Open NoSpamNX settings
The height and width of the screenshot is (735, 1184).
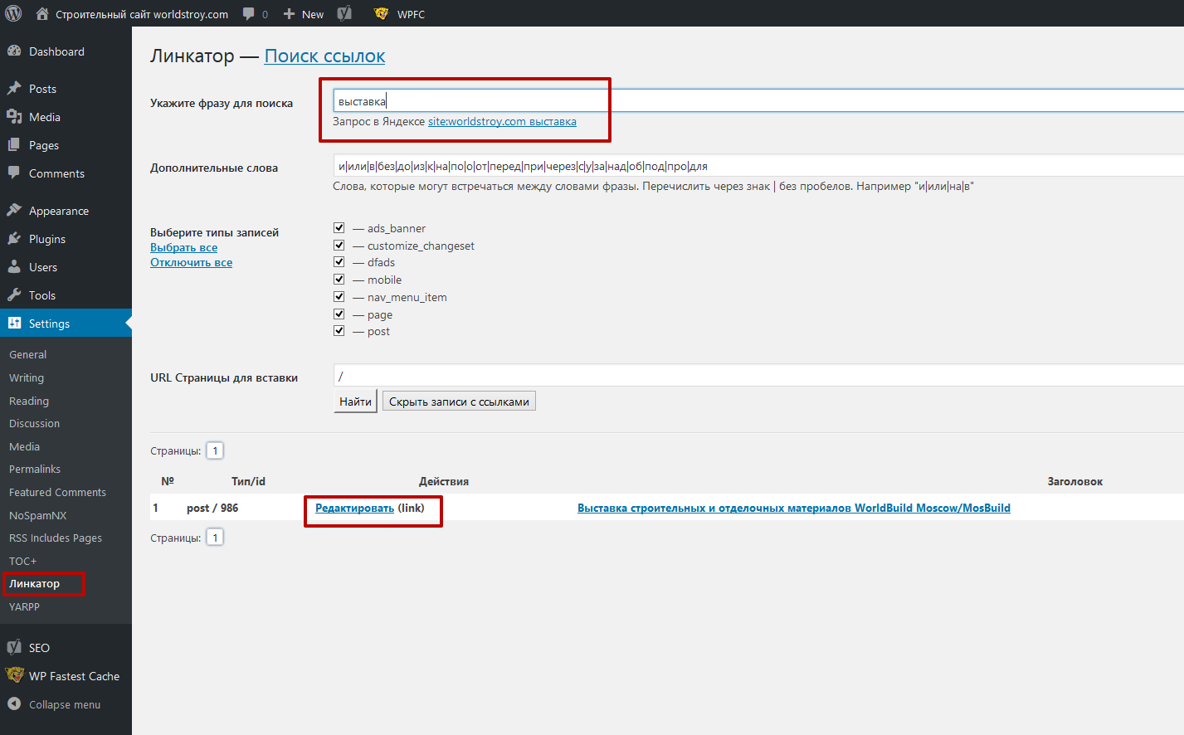[x=37, y=515]
